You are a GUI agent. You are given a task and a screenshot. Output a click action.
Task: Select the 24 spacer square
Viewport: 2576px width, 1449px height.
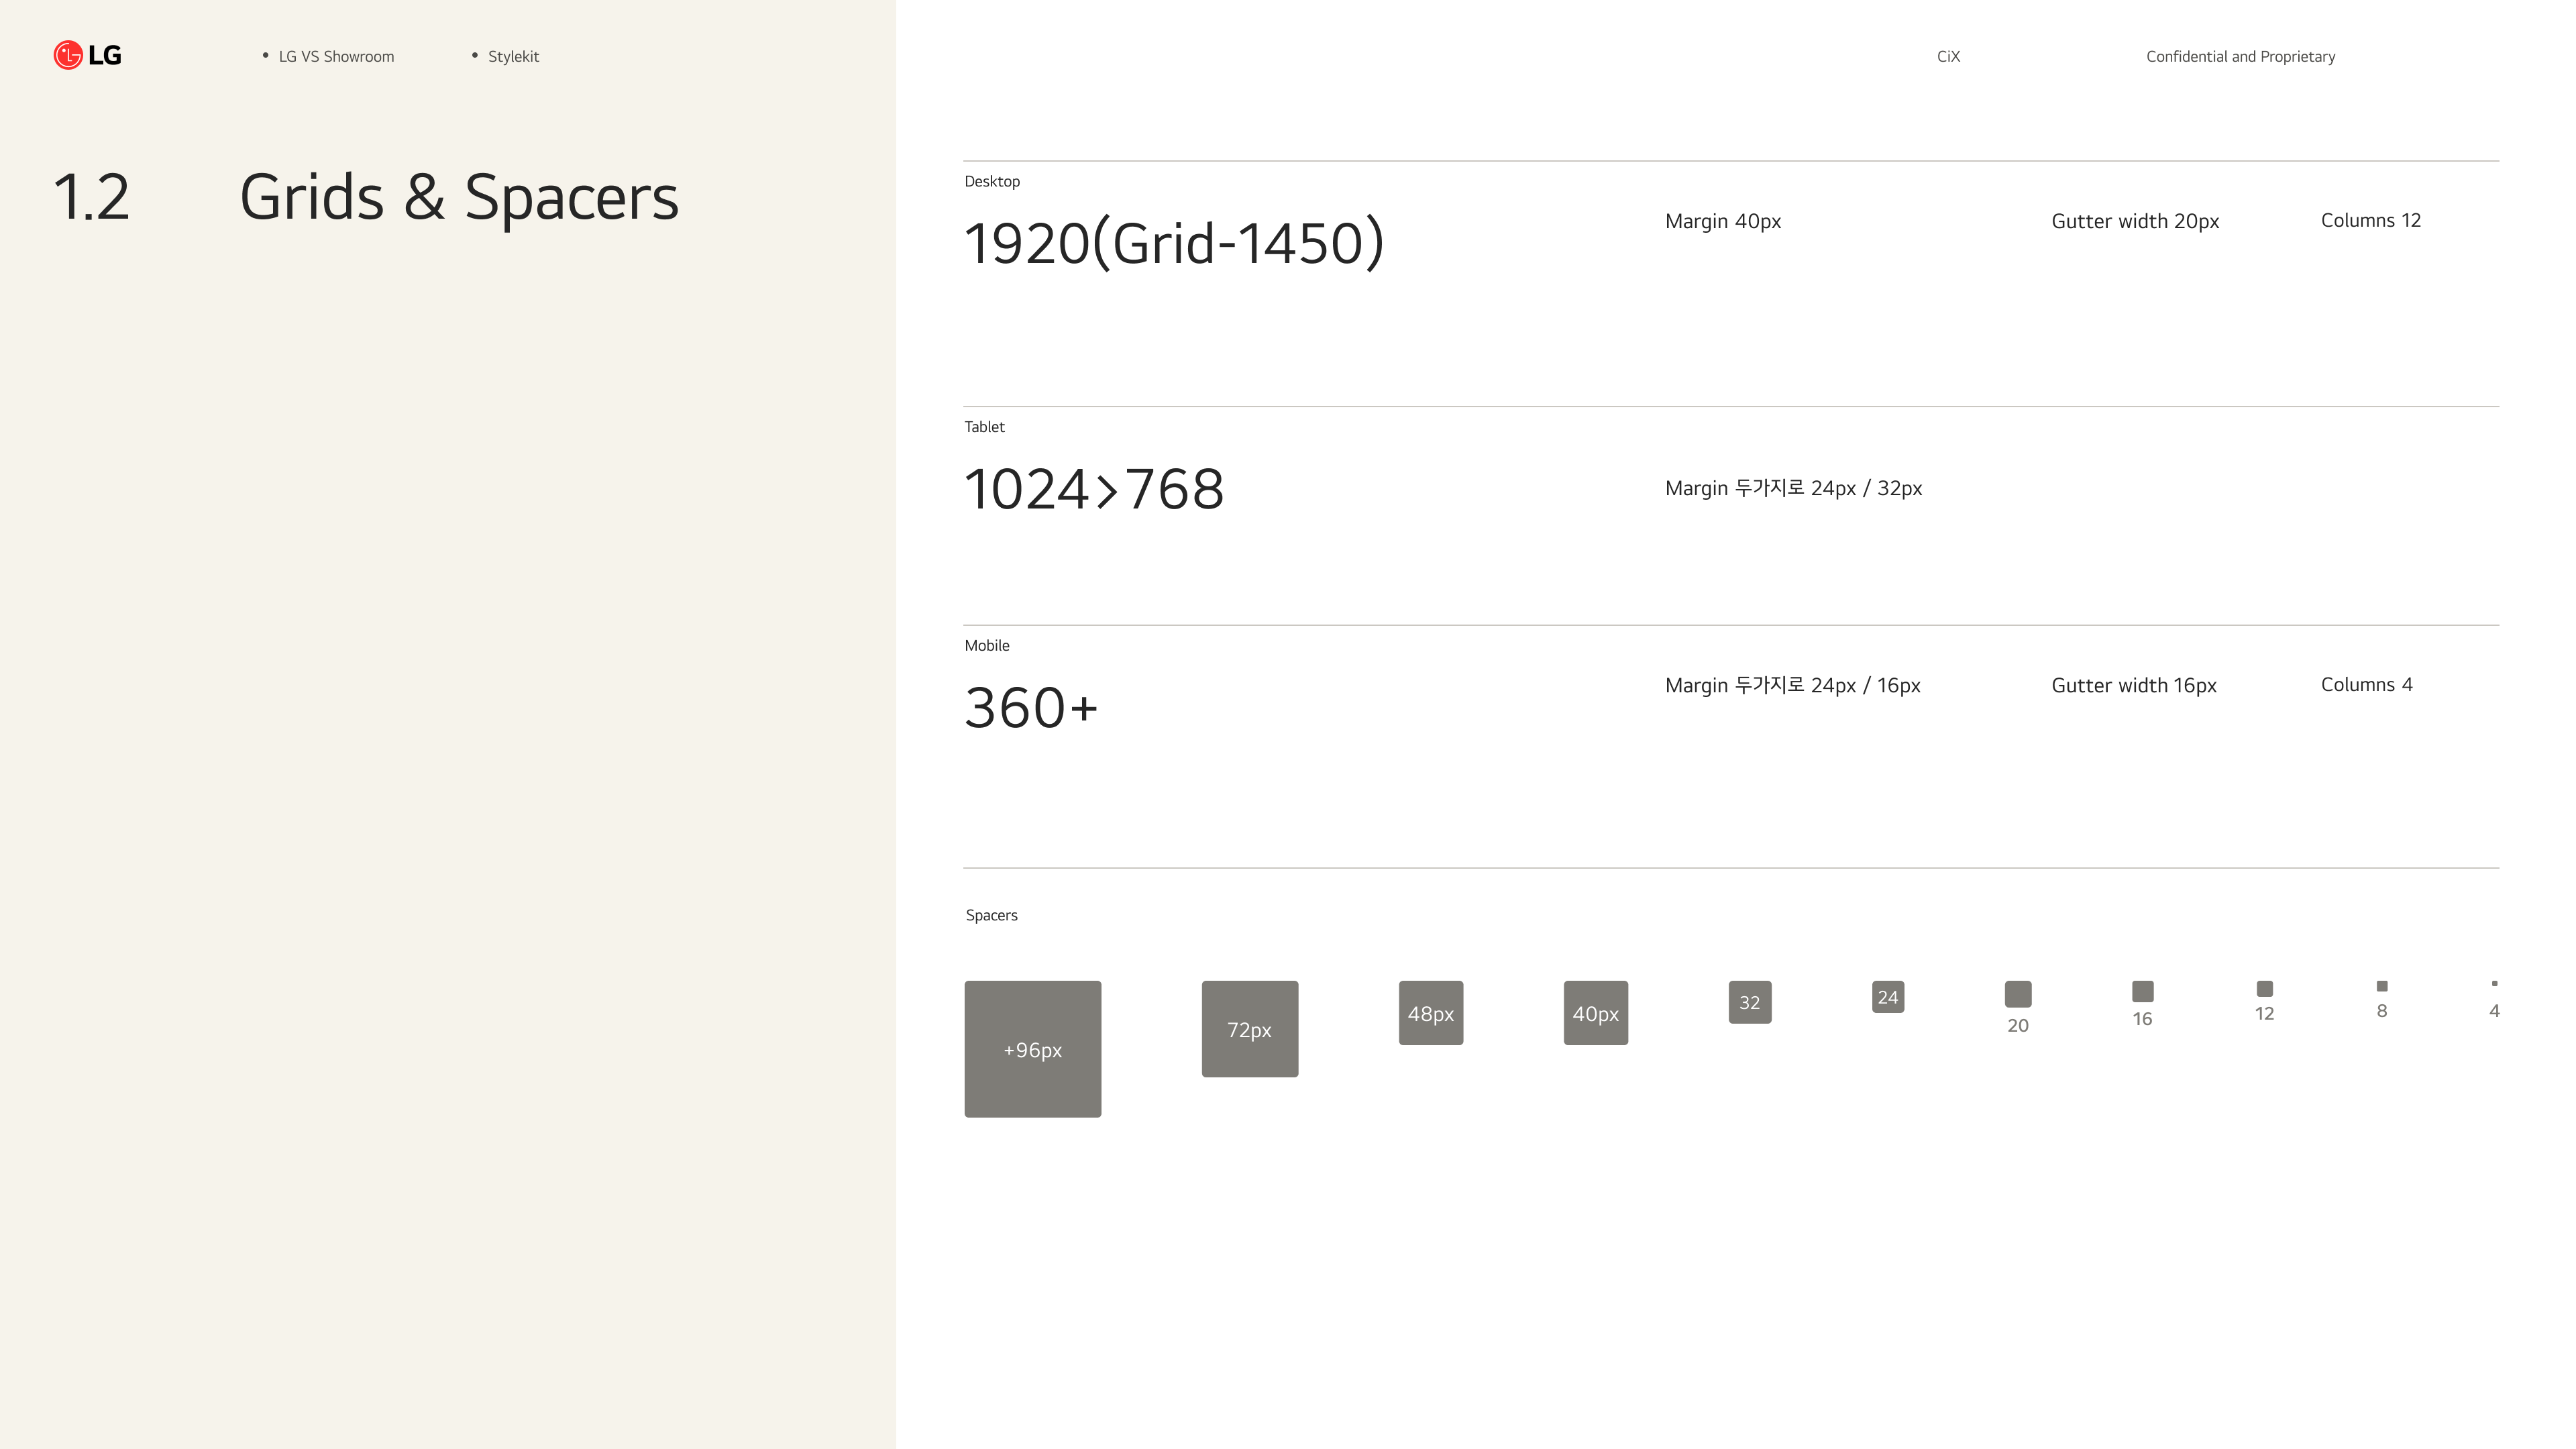[1887, 997]
